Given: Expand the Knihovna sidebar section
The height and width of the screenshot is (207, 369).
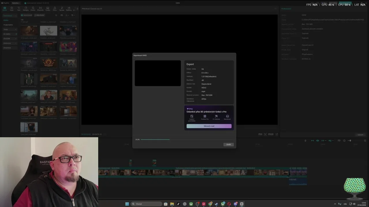Looking at the screenshot, I should (10, 43).
